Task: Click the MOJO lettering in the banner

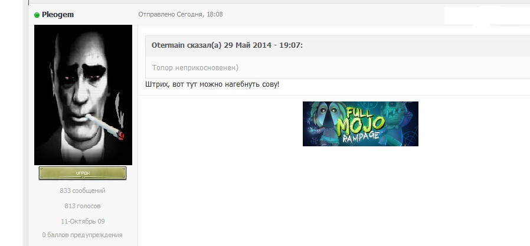Action: pos(361,124)
